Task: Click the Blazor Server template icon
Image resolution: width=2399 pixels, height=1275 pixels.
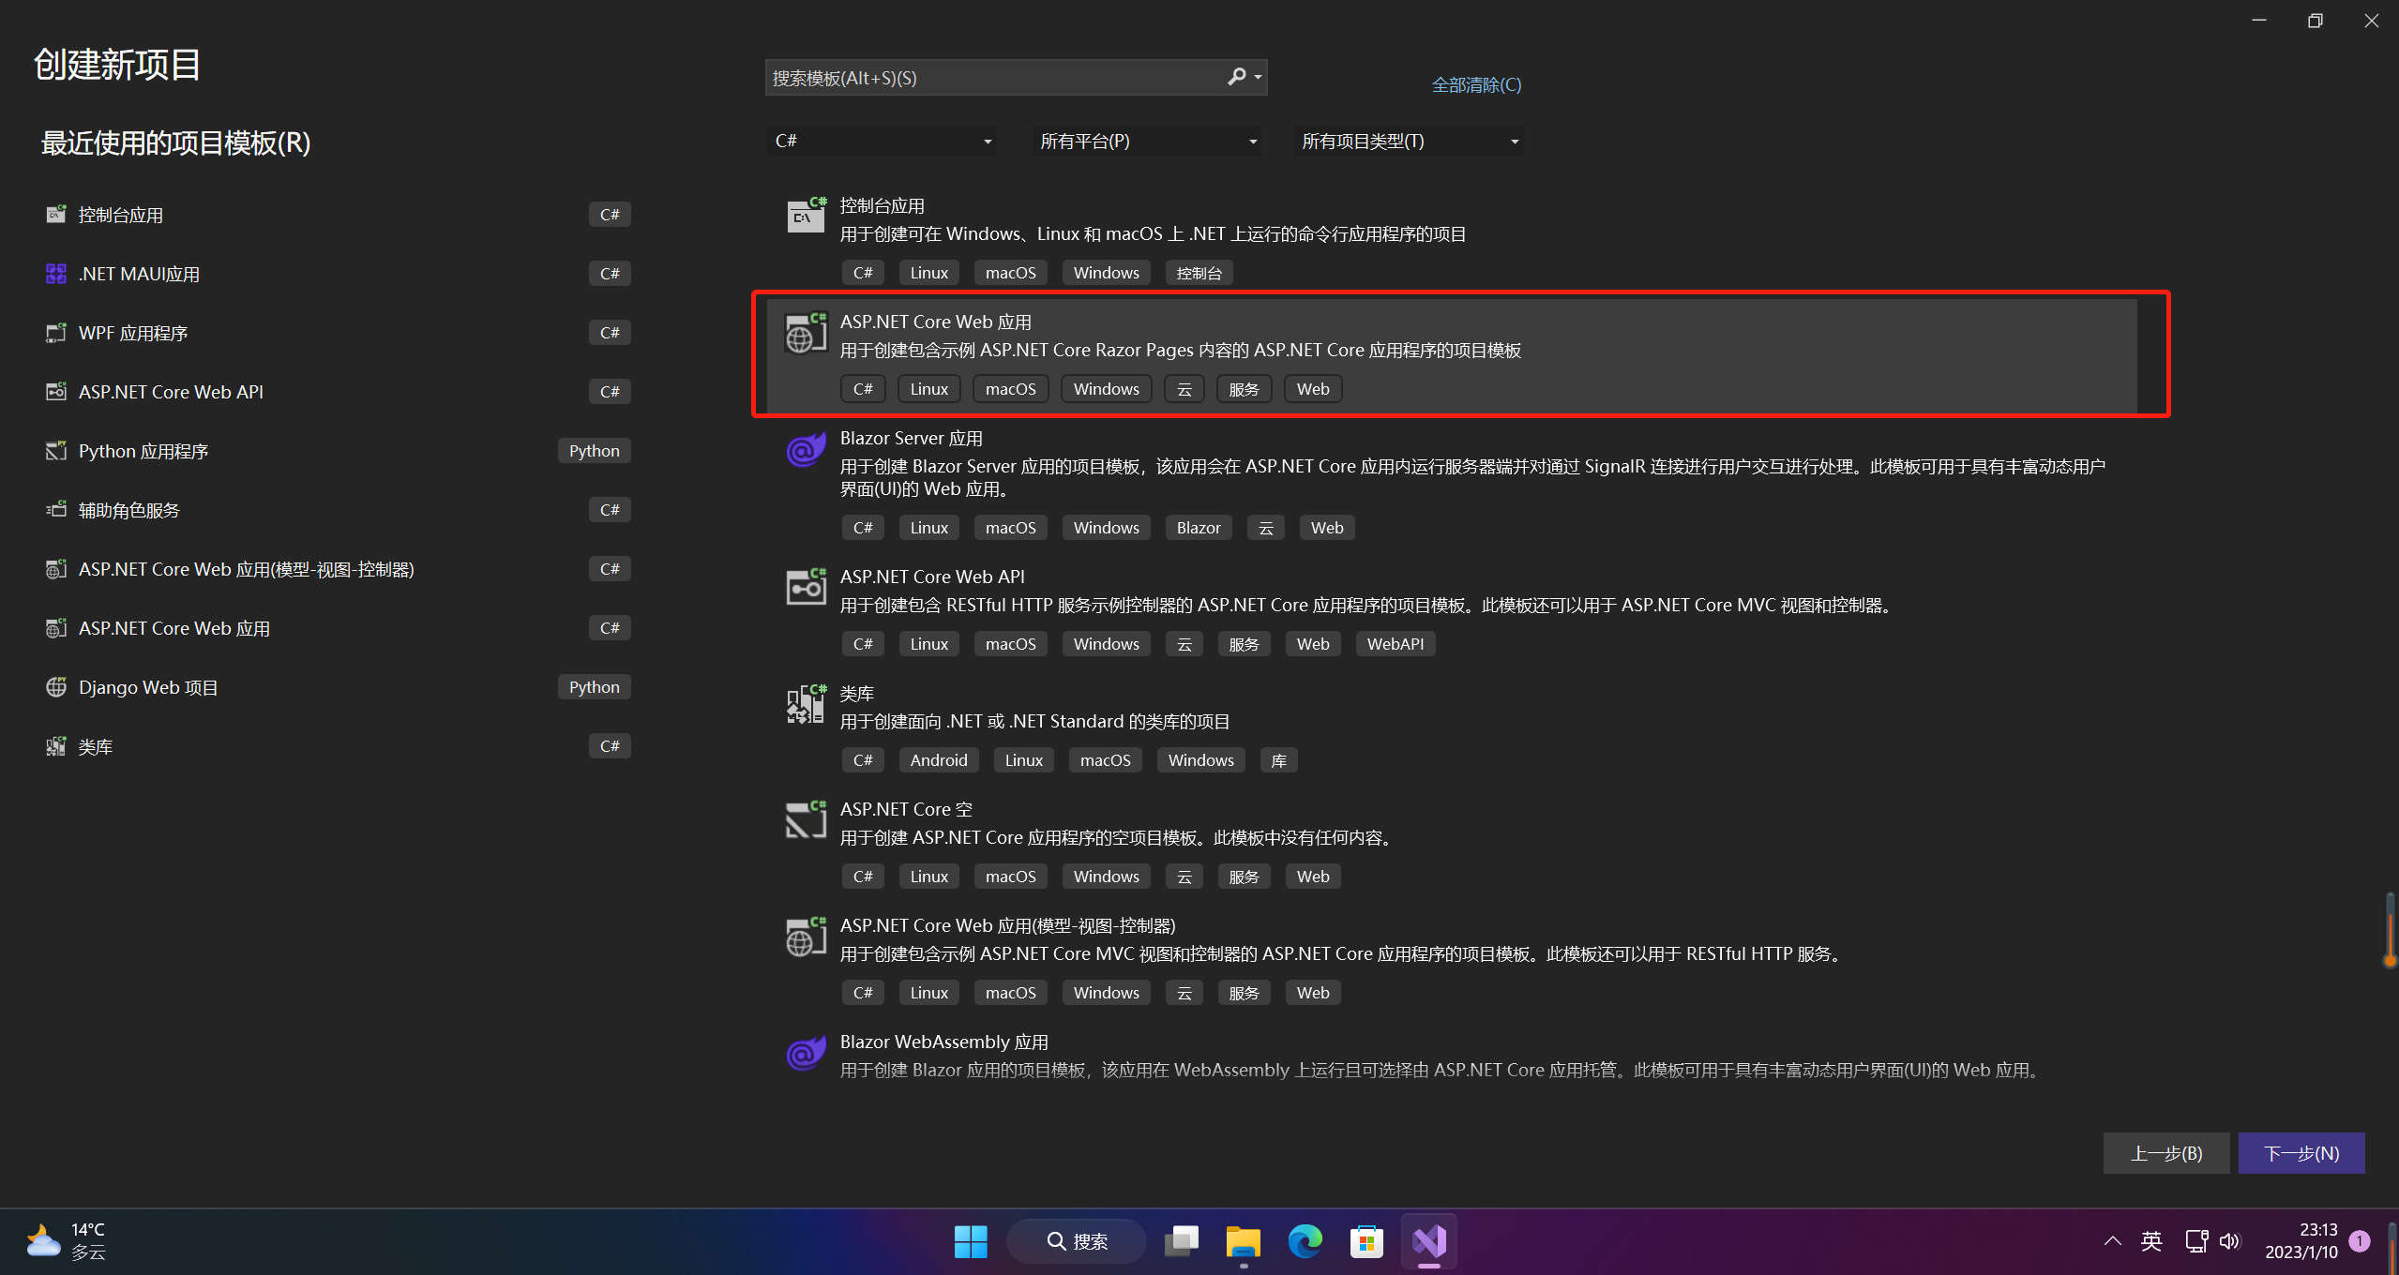Action: pos(805,450)
